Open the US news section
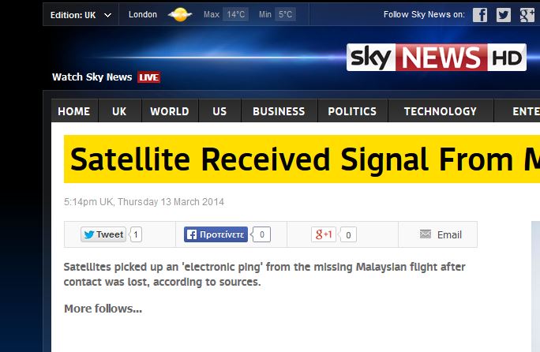Image resolution: width=540 pixels, height=352 pixels. (x=219, y=111)
